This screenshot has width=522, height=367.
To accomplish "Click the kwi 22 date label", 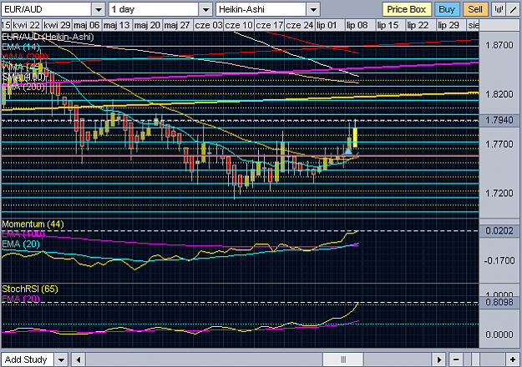I will pos(27,25).
